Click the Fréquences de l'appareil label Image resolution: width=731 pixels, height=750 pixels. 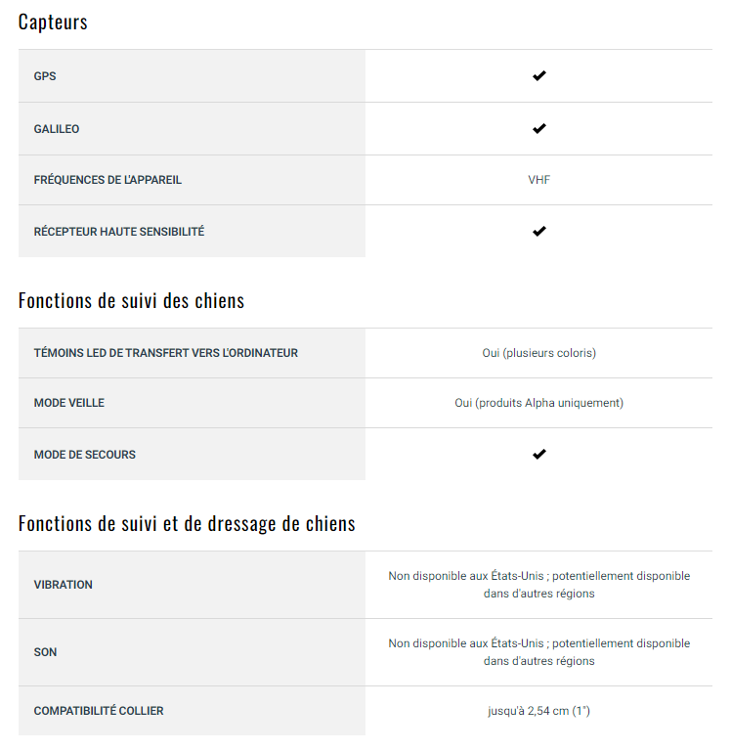[x=107, y=180]
